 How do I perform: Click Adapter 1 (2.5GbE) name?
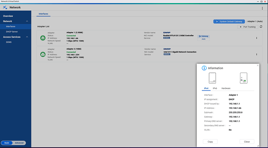[x=75, y=33]
